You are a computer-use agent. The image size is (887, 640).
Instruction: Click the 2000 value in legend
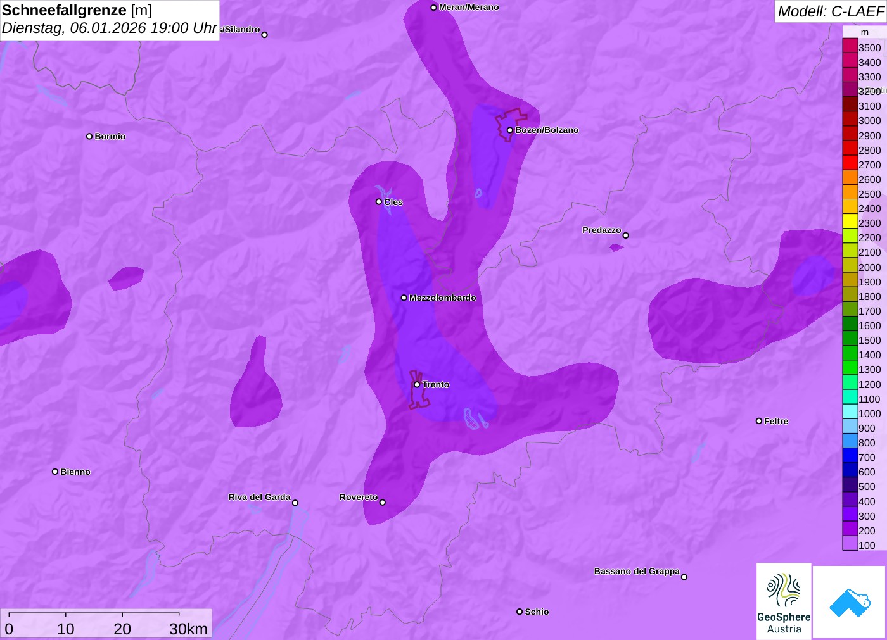click(x=869, y=267)
